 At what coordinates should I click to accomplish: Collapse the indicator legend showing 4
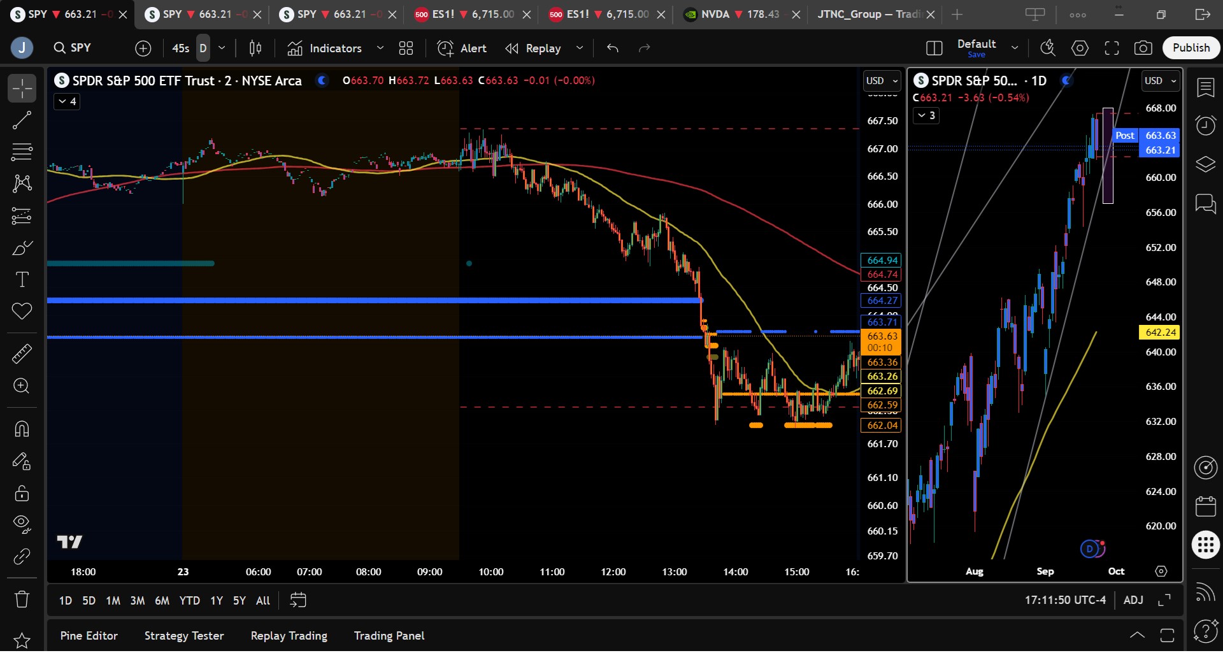point(67,101)
